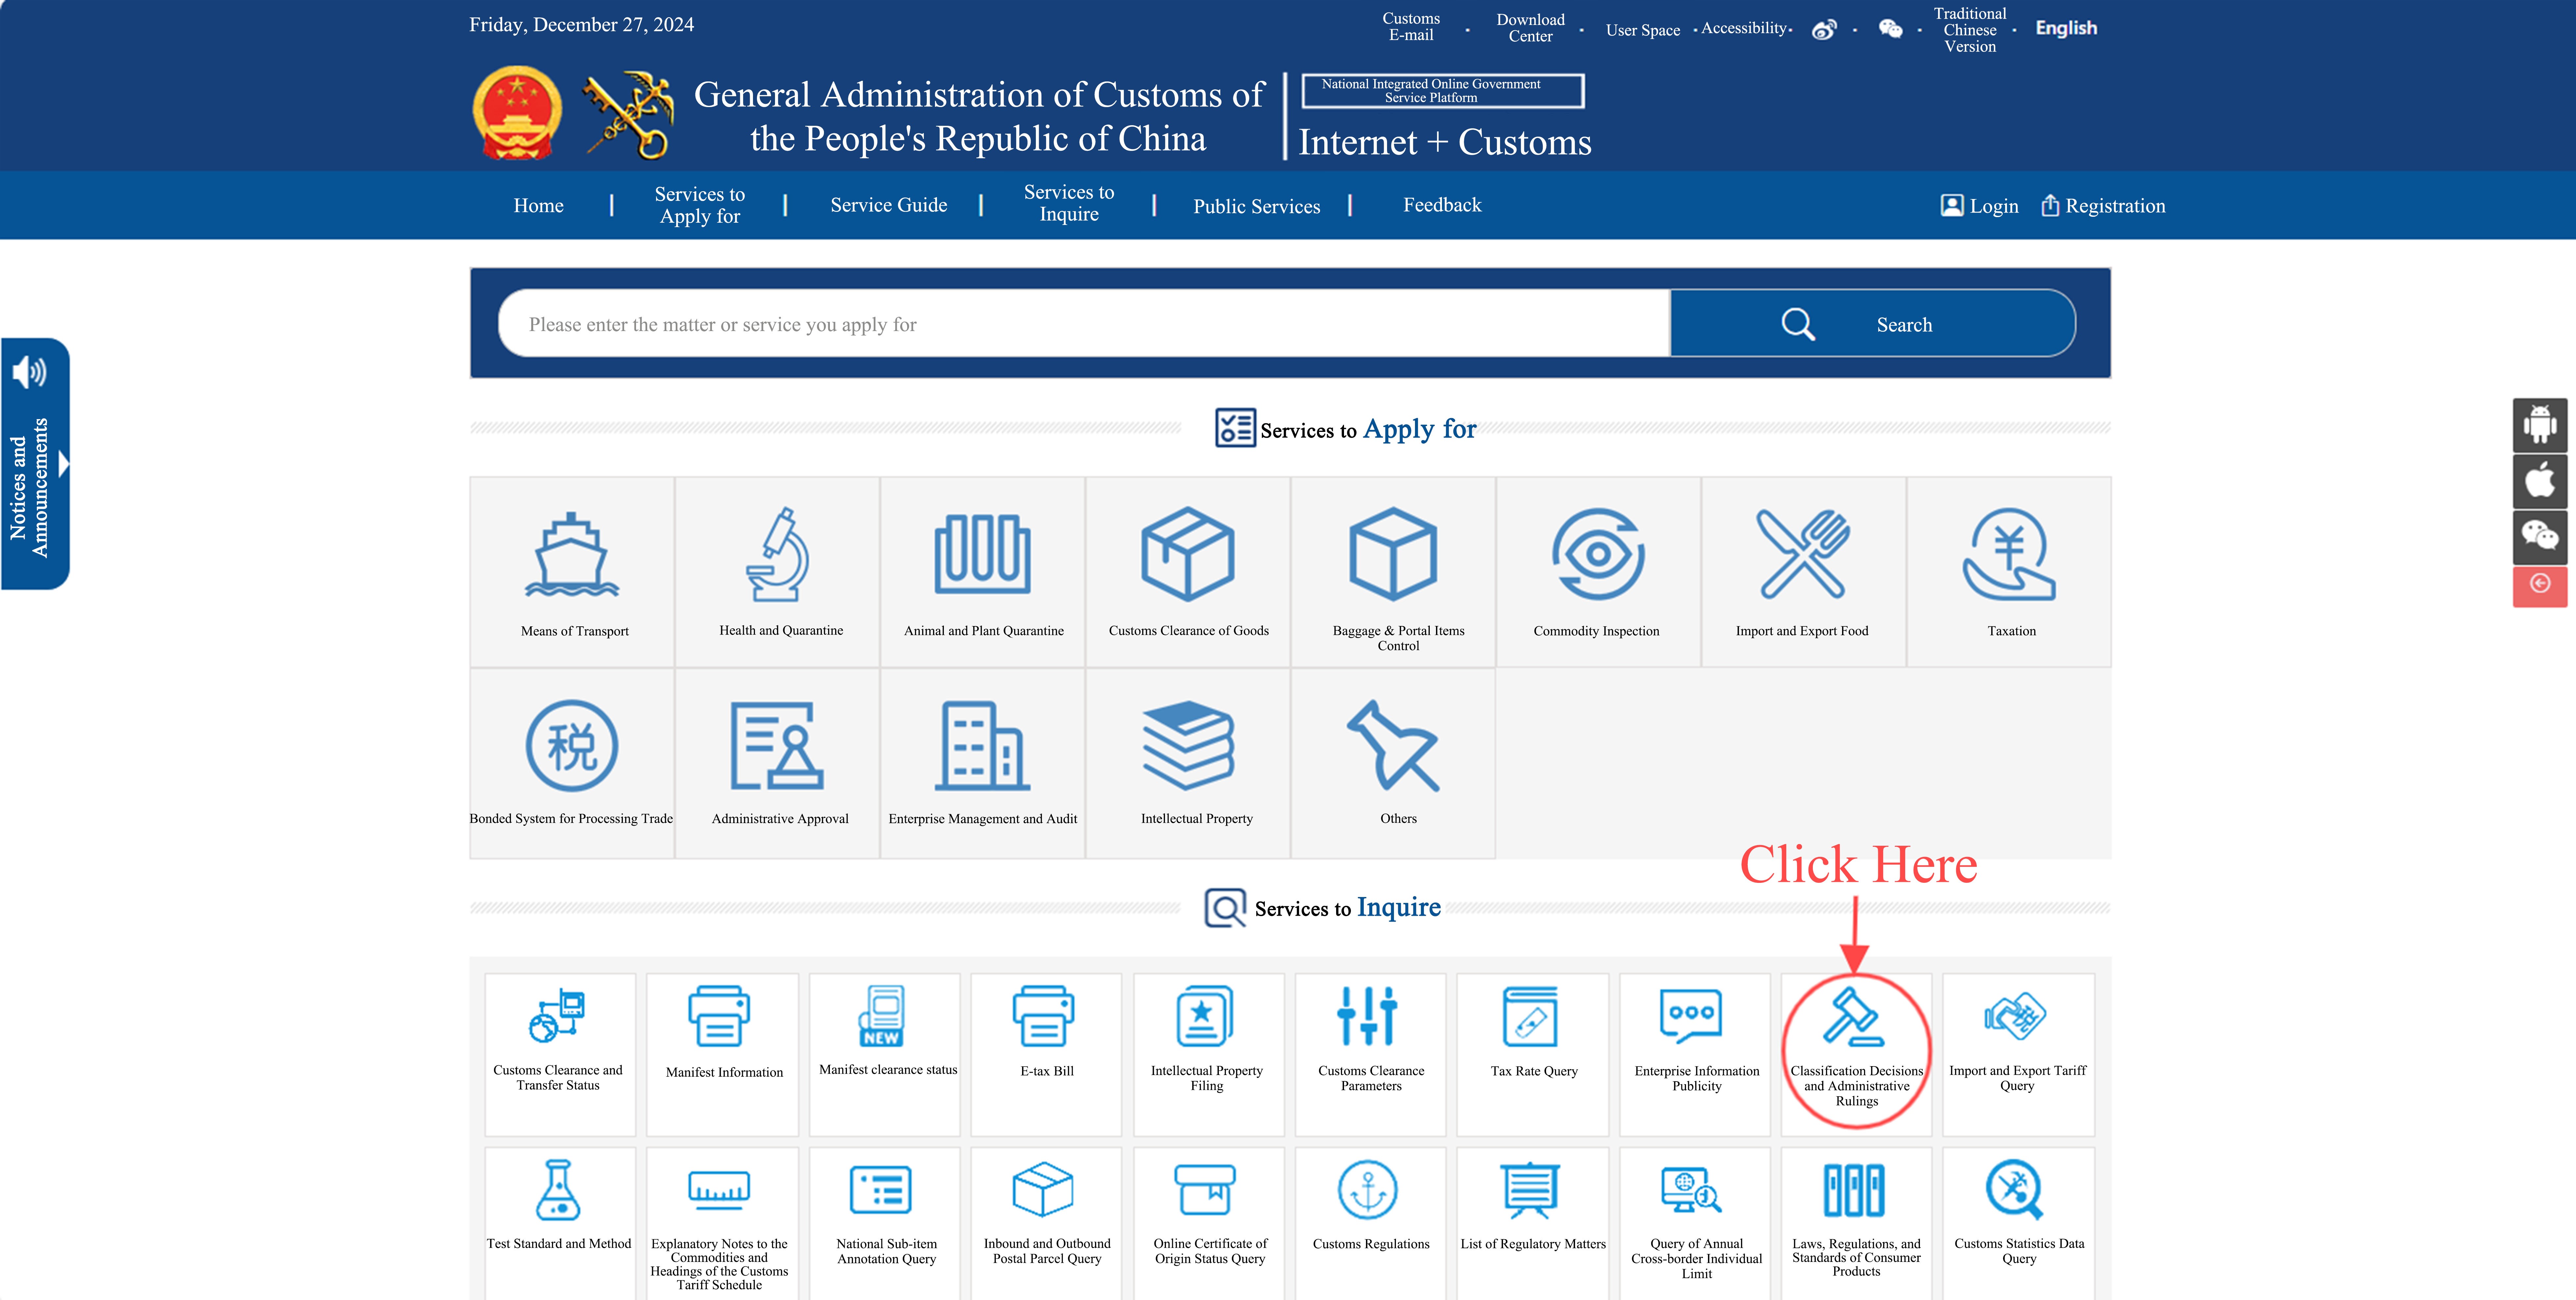Select Enterprise Management and Audit building icon
This screenshot has width=2576, height=1300.
[x=982, y=746]
